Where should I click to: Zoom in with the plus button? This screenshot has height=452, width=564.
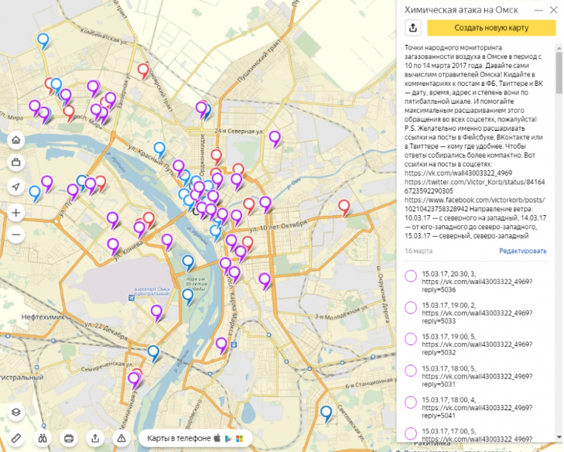coord(16,212)
